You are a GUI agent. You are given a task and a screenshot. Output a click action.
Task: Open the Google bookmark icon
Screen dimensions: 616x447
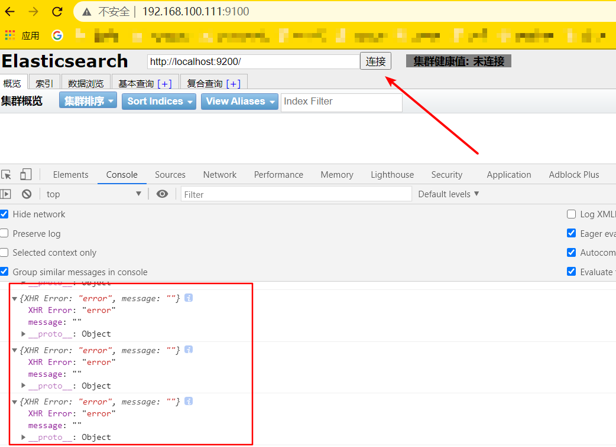[57, 35]
